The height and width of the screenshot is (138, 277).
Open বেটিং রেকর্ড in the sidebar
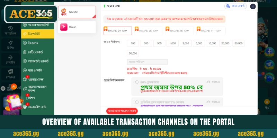click(37, 52)
